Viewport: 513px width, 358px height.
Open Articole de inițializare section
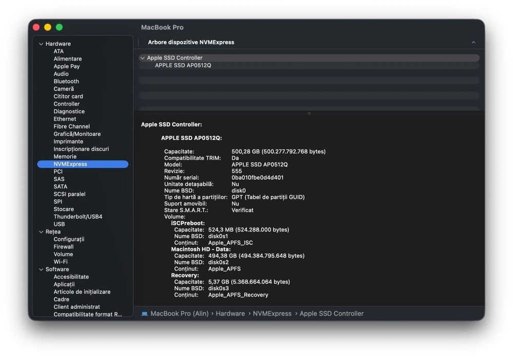pyautogui.click(x=82, y=292)
